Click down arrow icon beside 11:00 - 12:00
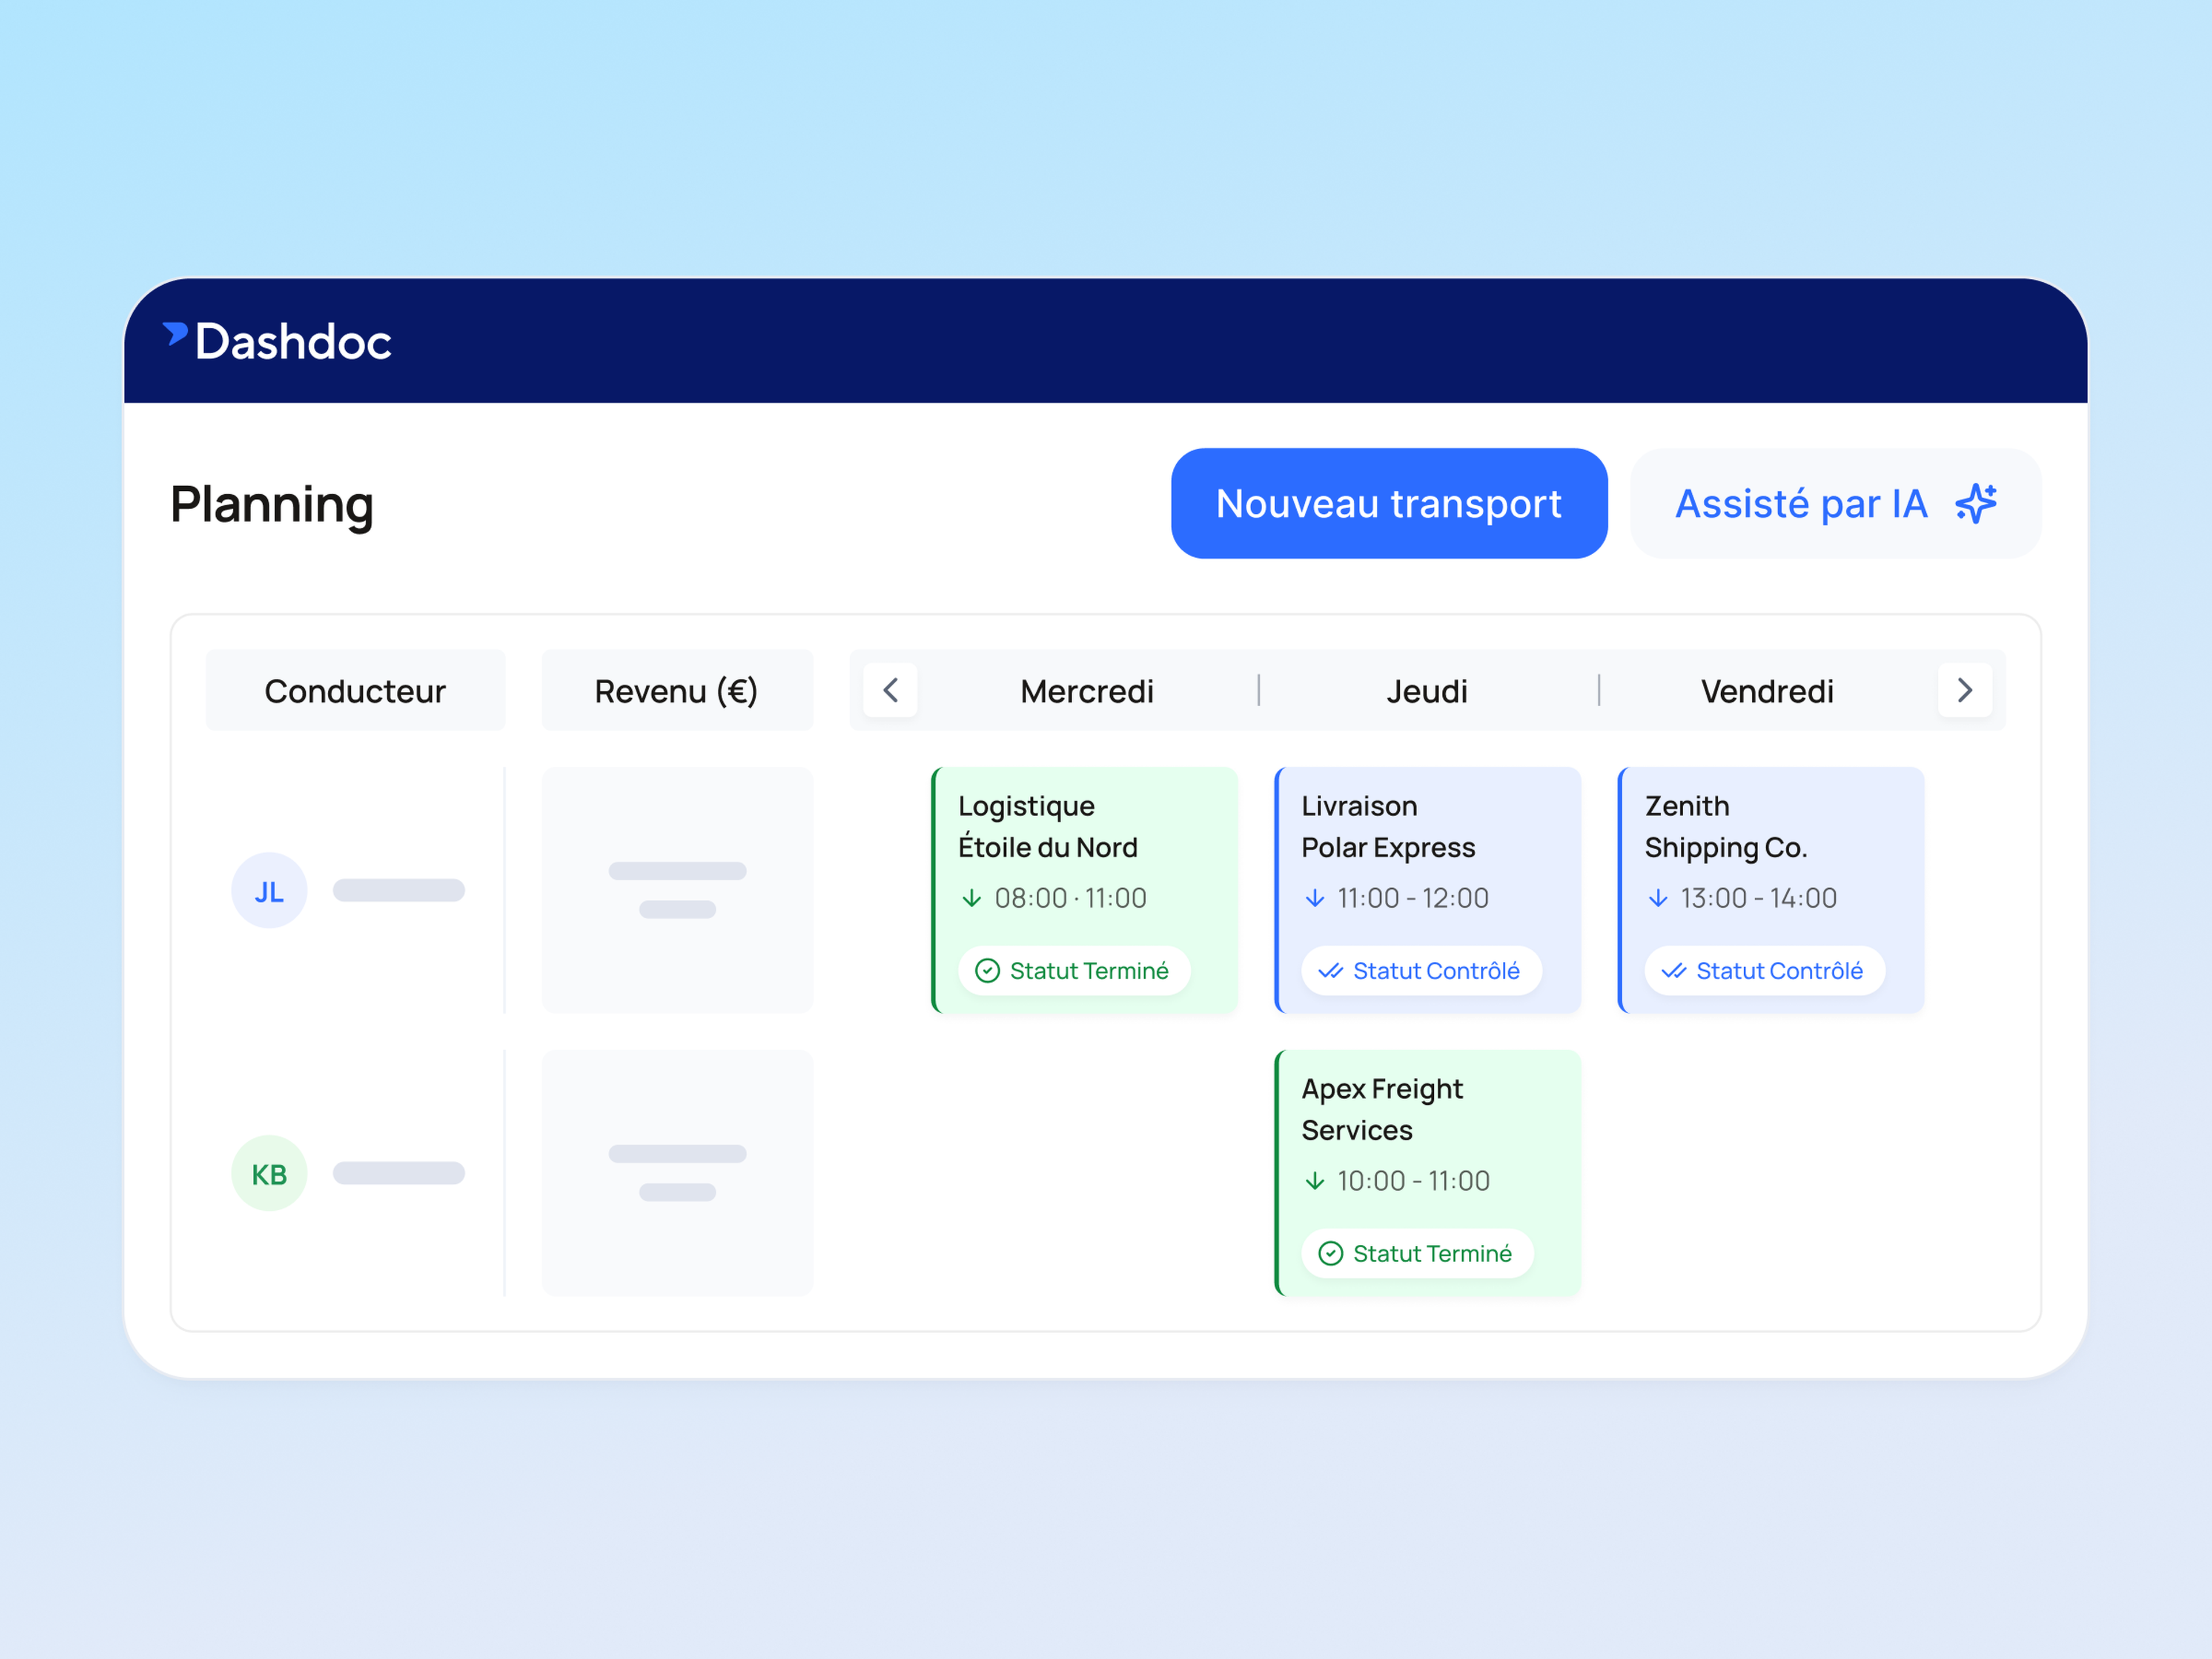 [1315, 898]
